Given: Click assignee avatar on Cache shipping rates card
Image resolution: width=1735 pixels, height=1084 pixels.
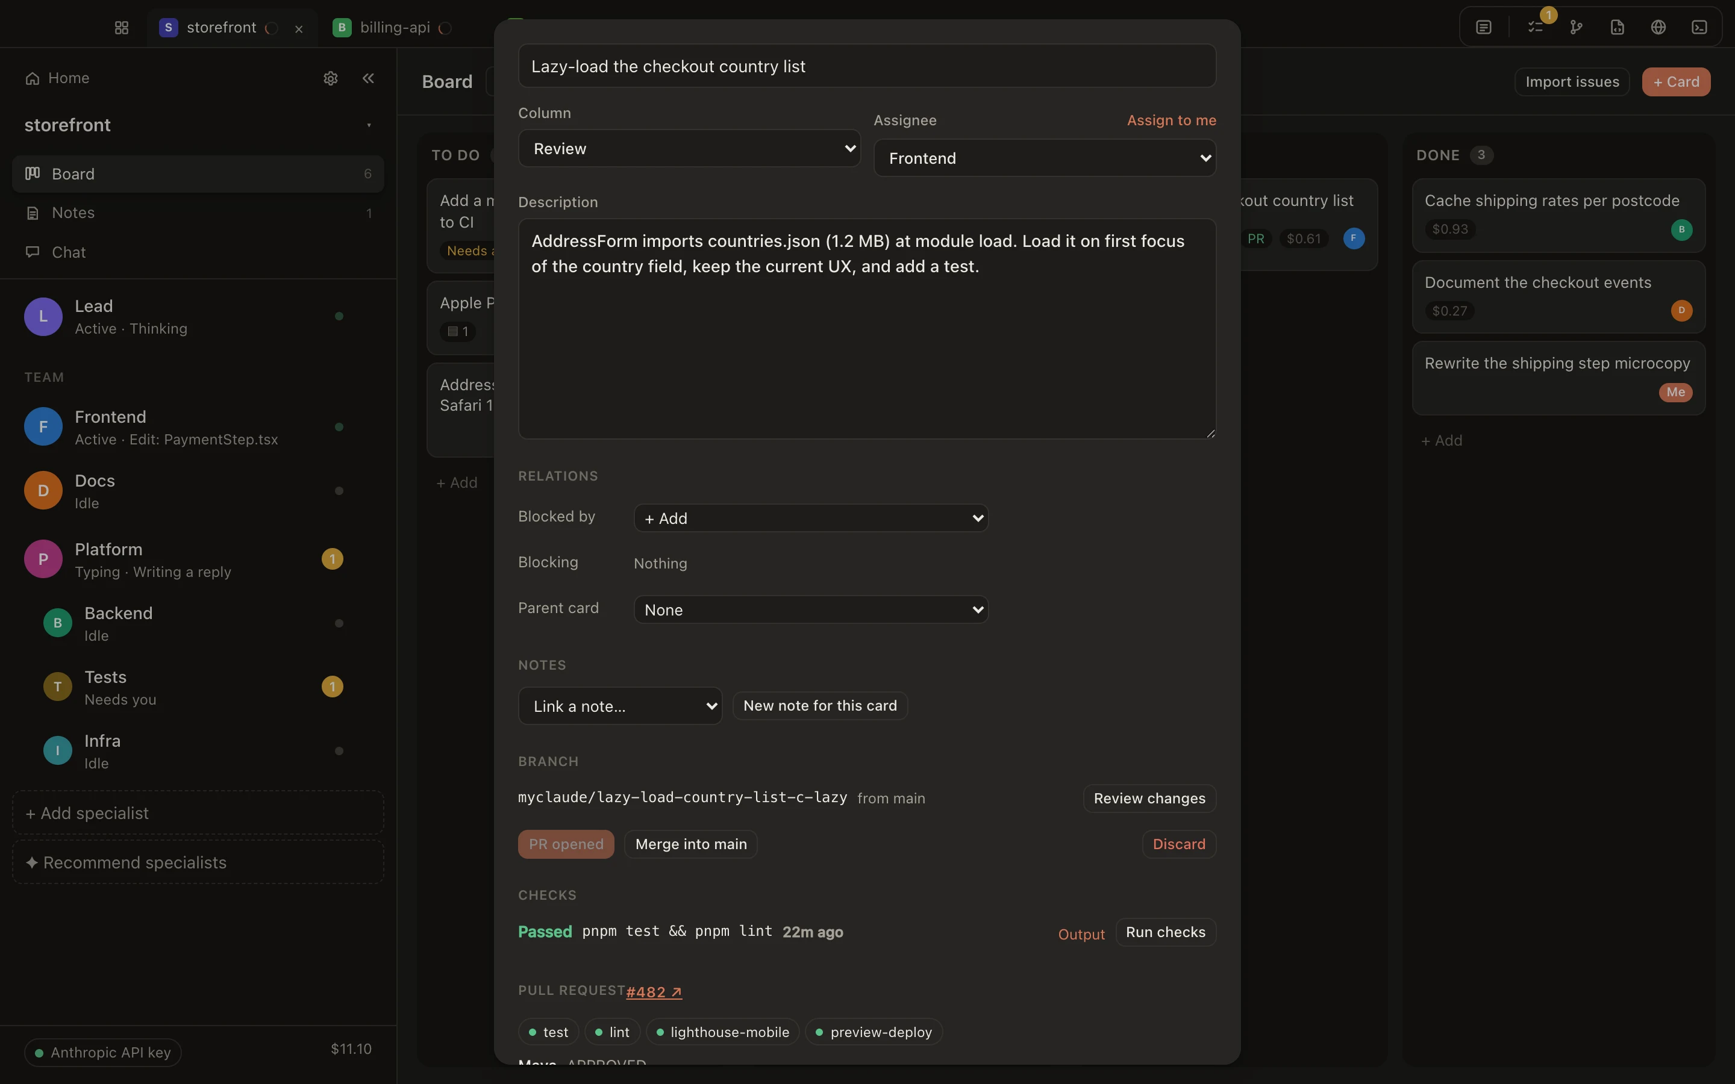Looking at the screenshot, I should (x=1681, y=229).
